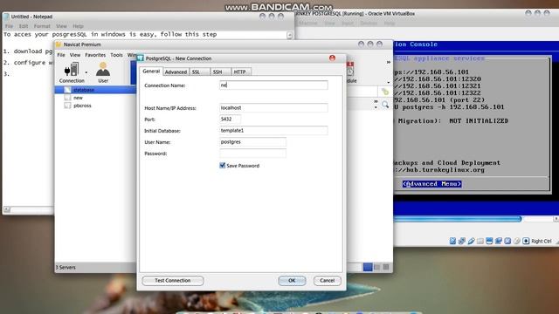Click OK in New Connection dialog

[292, 281]
